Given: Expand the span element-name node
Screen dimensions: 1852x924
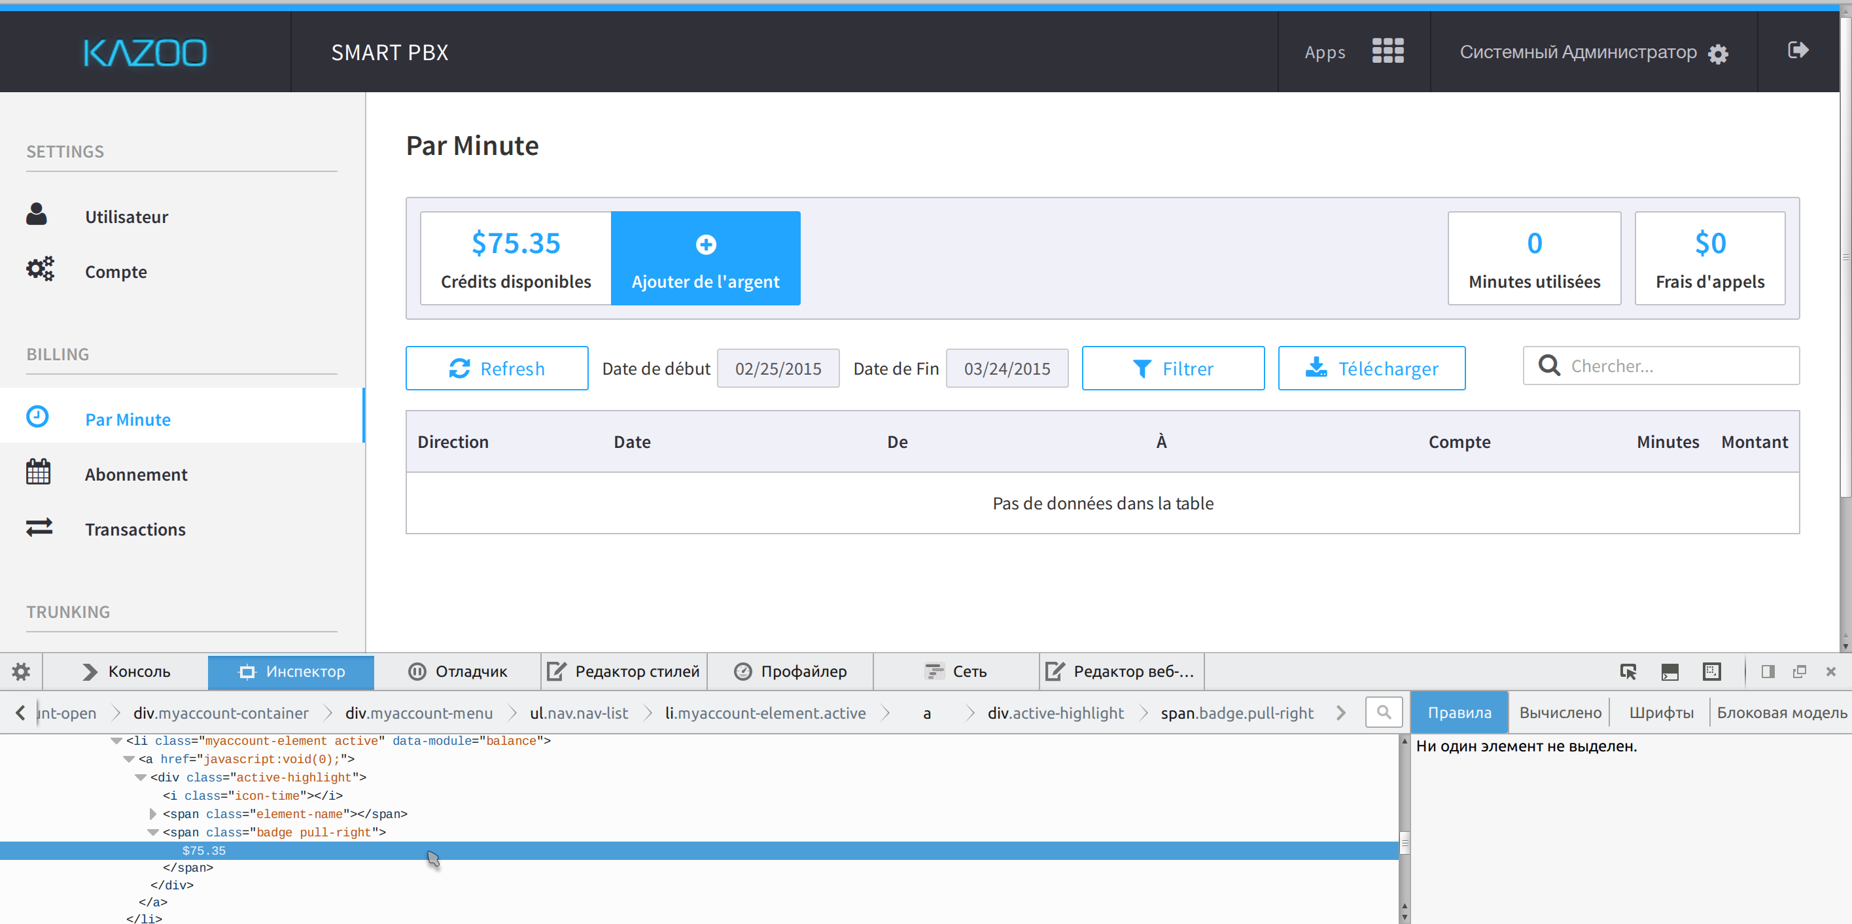Looking at the screenshot, I should point(152,814).
